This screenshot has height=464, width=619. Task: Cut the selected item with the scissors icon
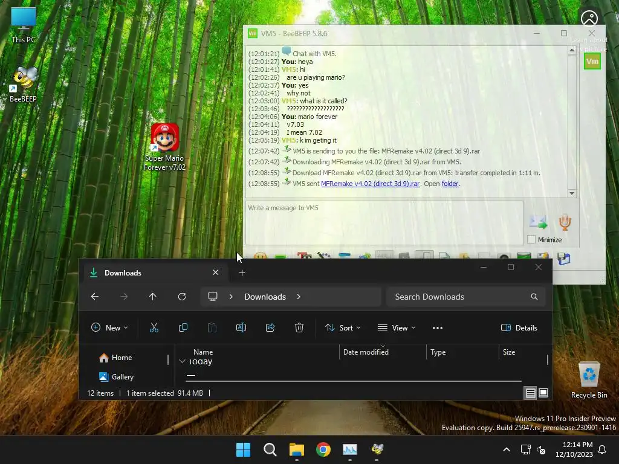[x=154, y=327]
